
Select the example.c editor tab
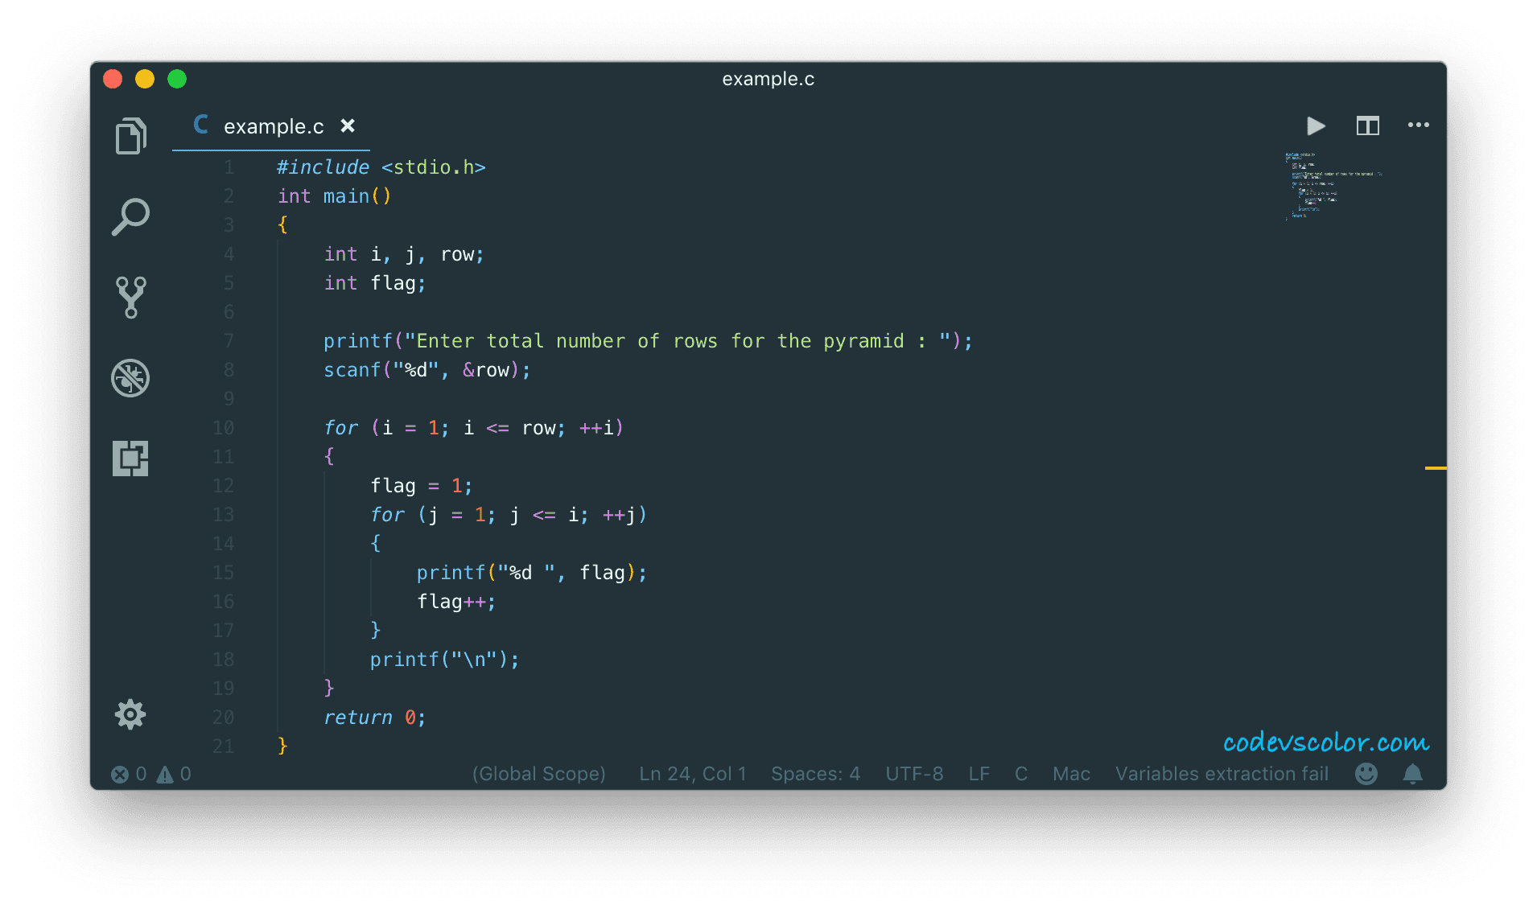(273, 126)
